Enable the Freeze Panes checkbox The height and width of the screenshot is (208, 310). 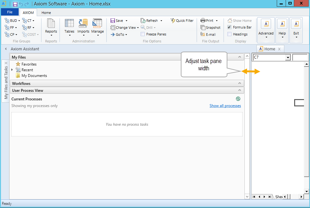(x=142, y=34)
